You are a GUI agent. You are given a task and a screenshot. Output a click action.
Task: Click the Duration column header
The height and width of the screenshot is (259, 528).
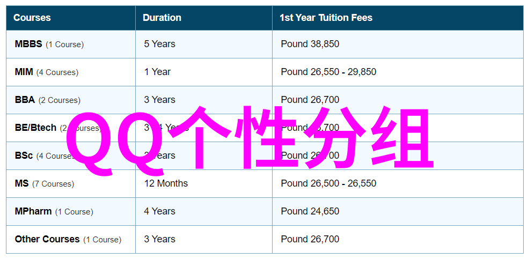162,18
